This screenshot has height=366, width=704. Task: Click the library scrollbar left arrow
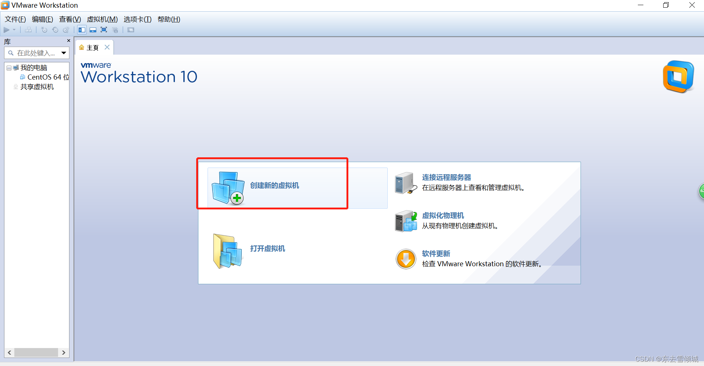pyautogui.click(x=10, y=352)
